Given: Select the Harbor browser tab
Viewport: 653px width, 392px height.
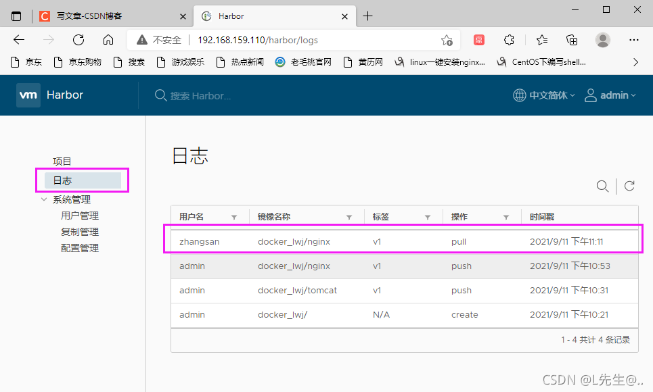Looking at the screenshot, I should click(275, 16).
